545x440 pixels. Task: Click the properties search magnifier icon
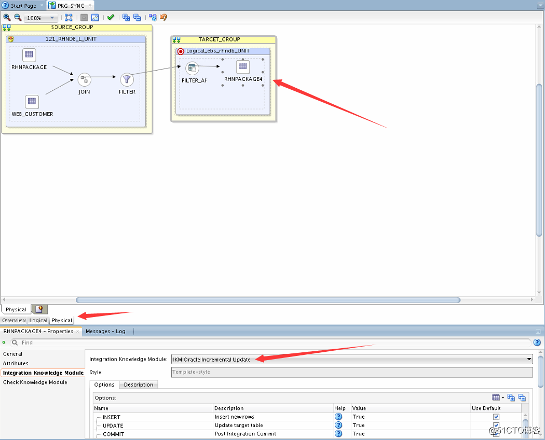pyautogui.click(x=15, y=342)
